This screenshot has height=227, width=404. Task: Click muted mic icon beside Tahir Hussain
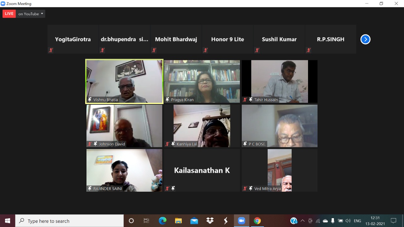(x=245, y=100)
